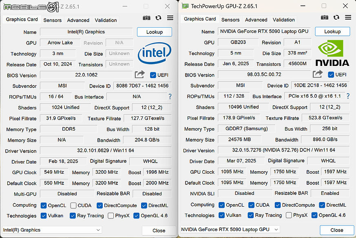The image size is (356, 238).
Task: Switch to Sensors tab in Intel window
Action: point(53,20)
